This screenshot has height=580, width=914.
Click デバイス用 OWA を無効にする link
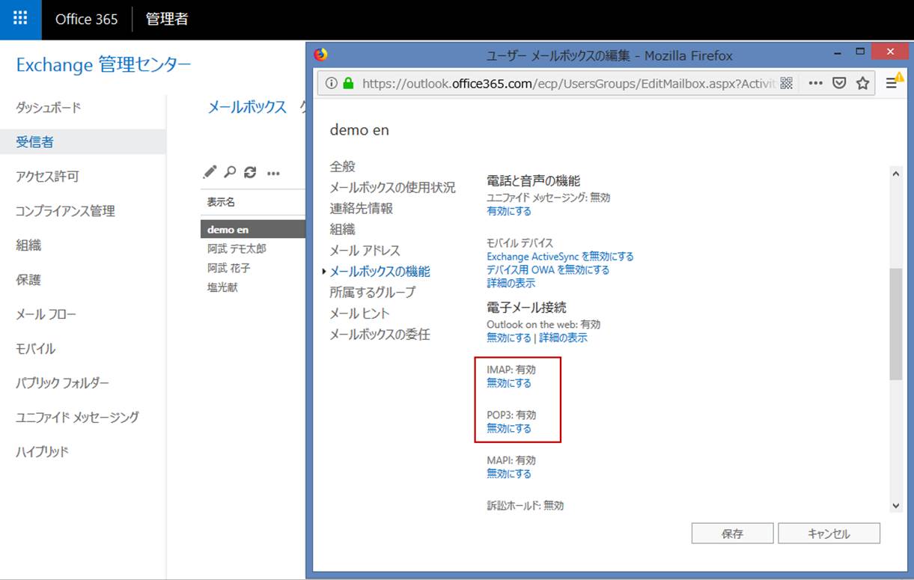tap(548, 269)
